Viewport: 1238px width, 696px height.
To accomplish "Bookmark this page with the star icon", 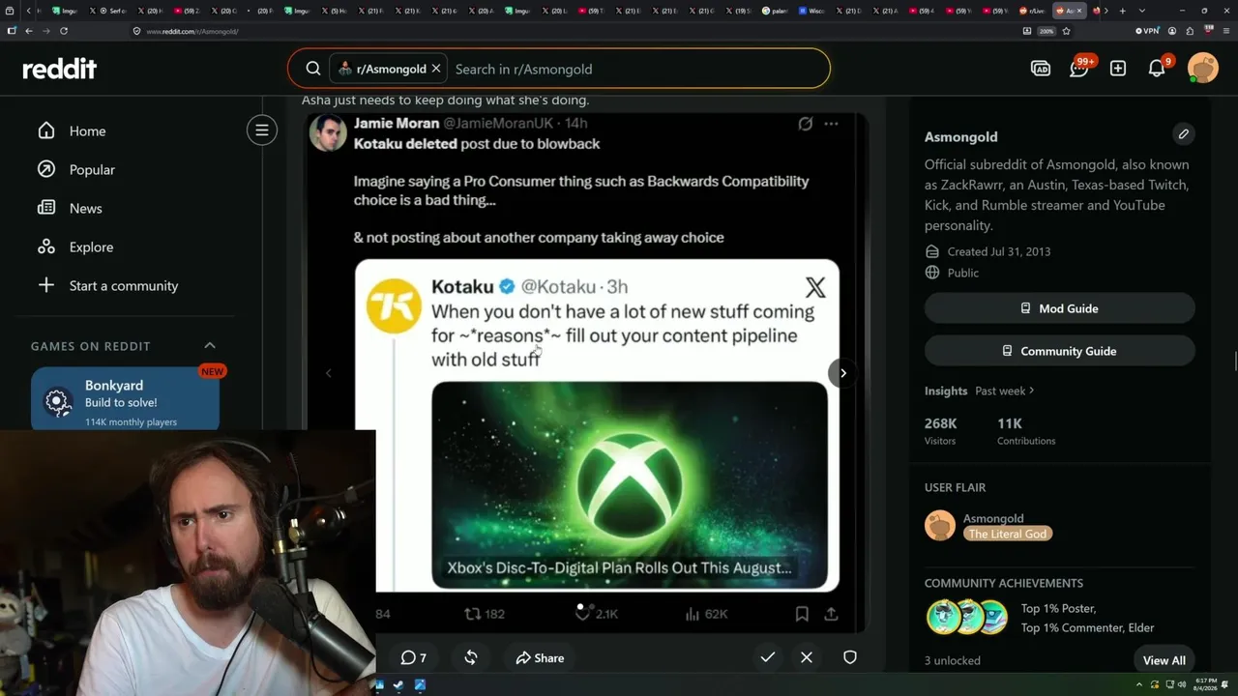I will (x=1066, y=31).
